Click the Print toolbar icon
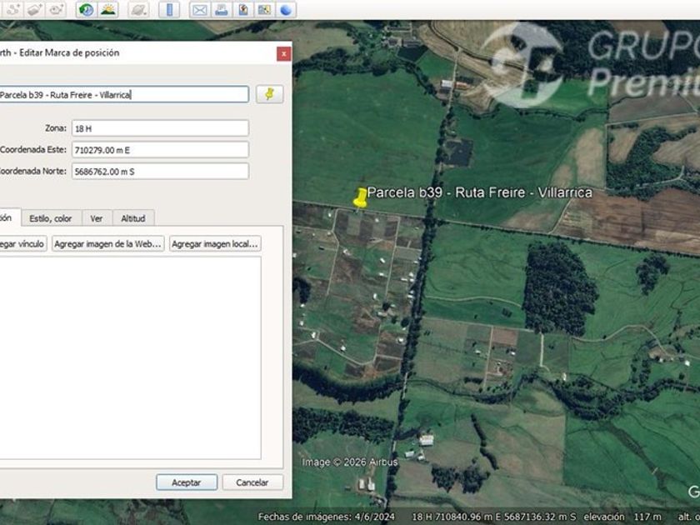This screenshot has width=700, height=525. pyautogui.click(x=221, y=10)
